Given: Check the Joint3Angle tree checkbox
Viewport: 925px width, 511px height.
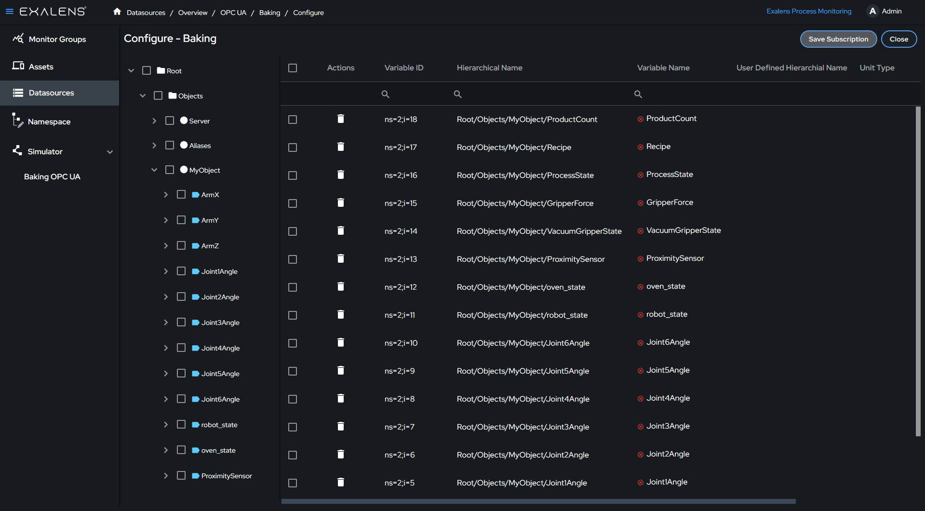Looking at the screenshot, I should [x=181, y=322].
